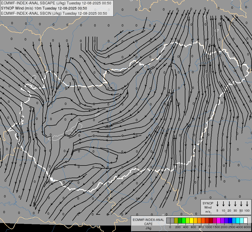This screenshot has width=252, height=232.
Task: Click the 10 m/s wind arrow in legend
Action: 223,204
